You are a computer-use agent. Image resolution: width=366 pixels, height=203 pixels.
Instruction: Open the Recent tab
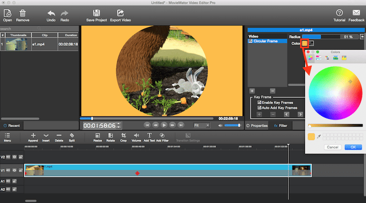coord(12,126)
